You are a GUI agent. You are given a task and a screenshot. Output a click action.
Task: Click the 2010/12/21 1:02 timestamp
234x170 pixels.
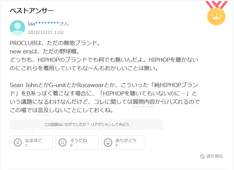point(46,32)
